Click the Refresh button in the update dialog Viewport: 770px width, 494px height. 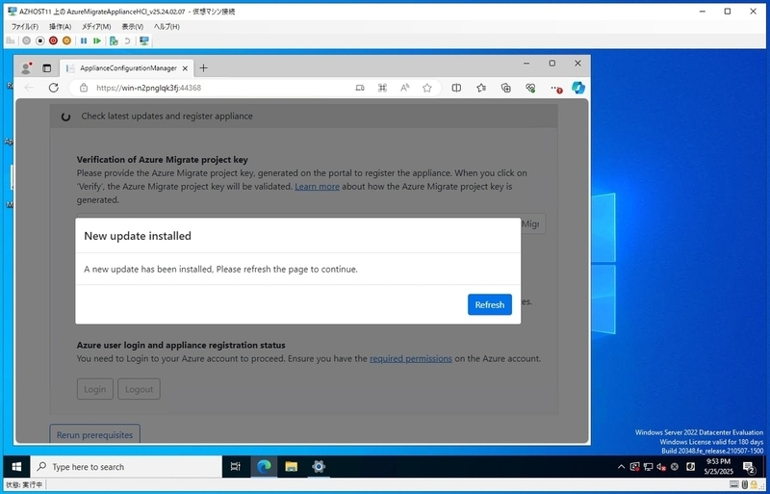(x=490, y=304)
